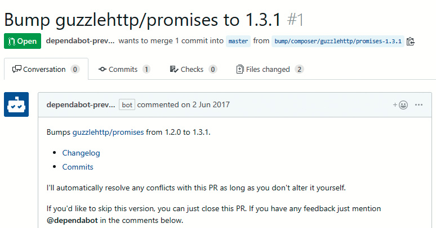
Task: Open the Checks tab
Action: tap(192, 70)
